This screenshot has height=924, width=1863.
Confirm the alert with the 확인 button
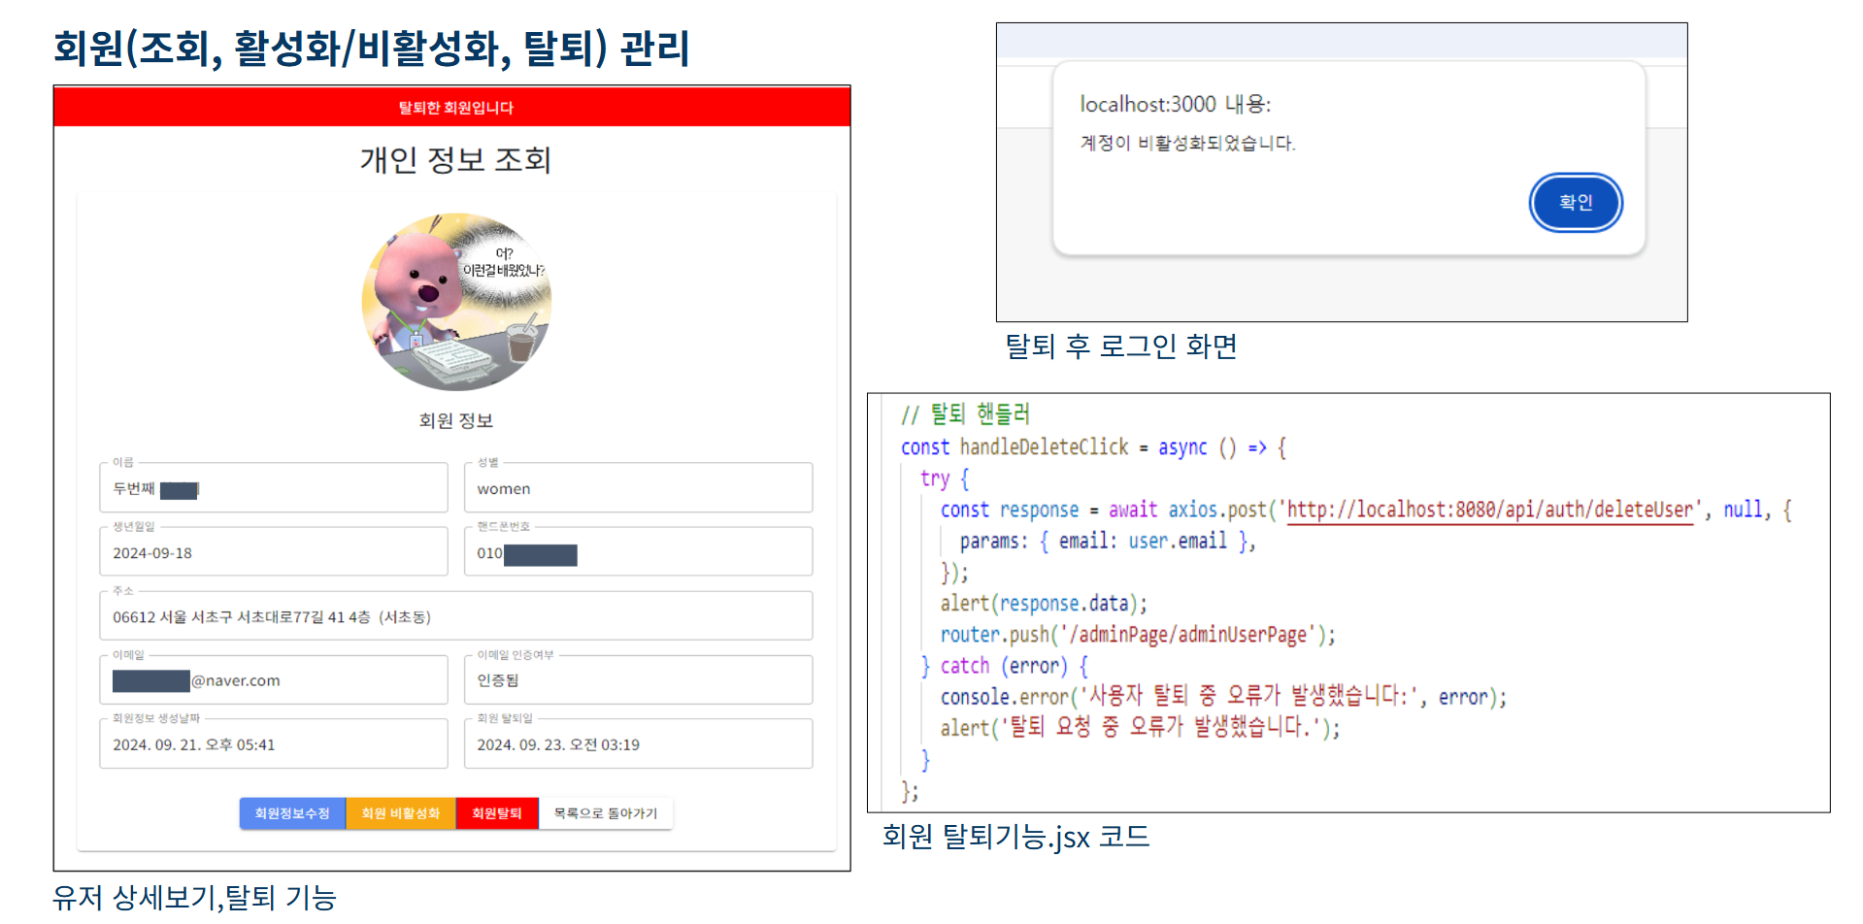tap(1575, 203)
